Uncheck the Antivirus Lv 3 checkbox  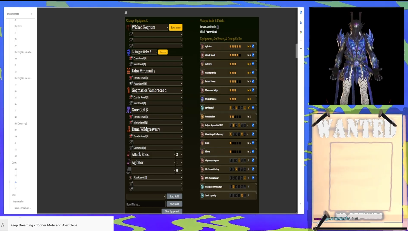tap(253, 64)
